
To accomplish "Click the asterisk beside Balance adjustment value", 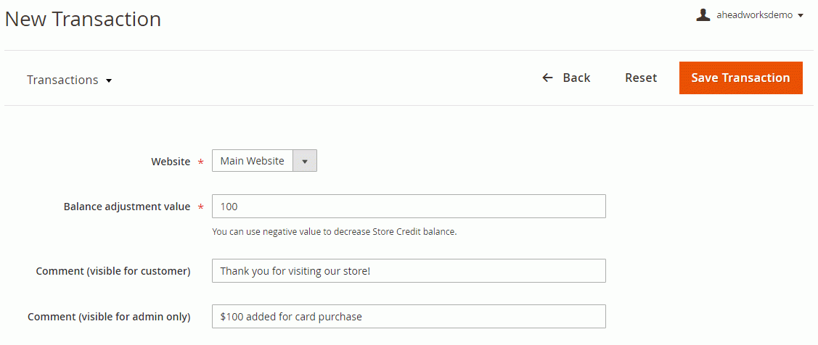I will click(201, 207).
